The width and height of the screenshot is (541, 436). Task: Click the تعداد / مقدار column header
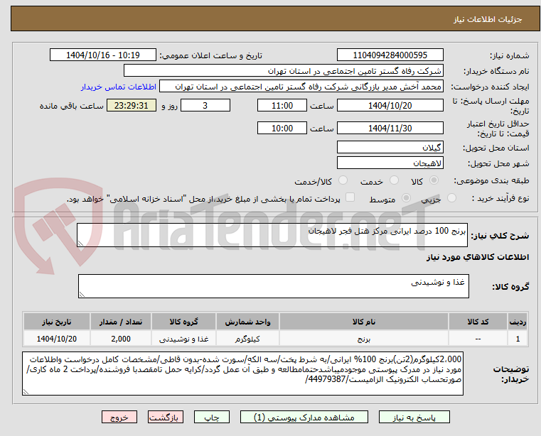121,322
